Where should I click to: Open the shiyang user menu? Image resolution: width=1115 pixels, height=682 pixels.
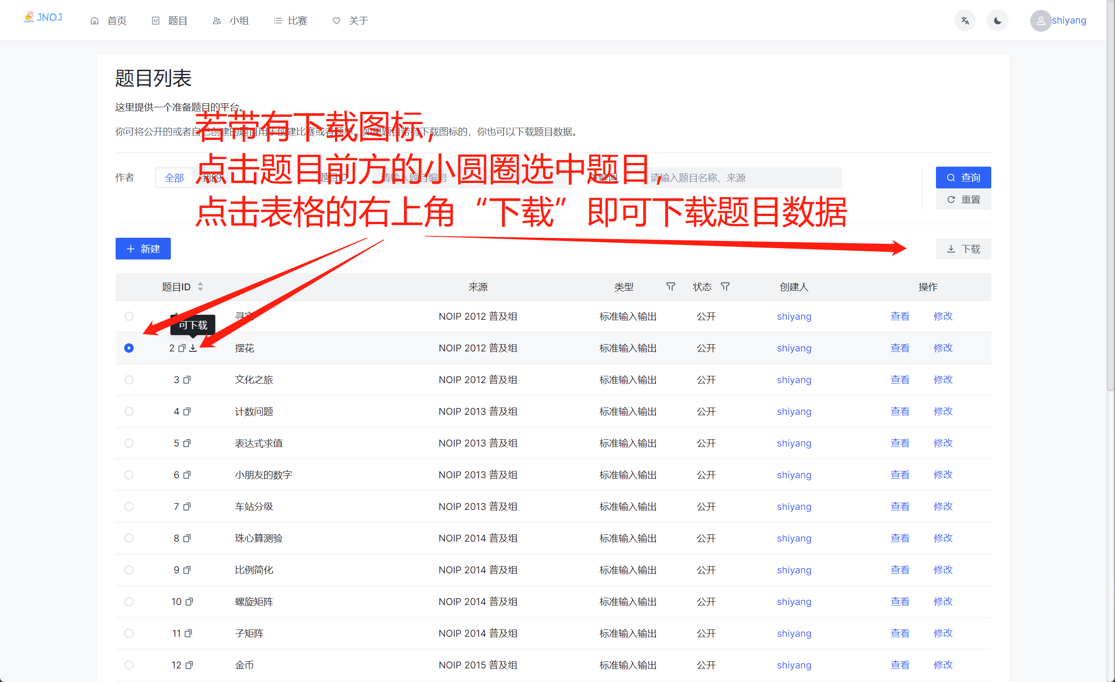1069,20
